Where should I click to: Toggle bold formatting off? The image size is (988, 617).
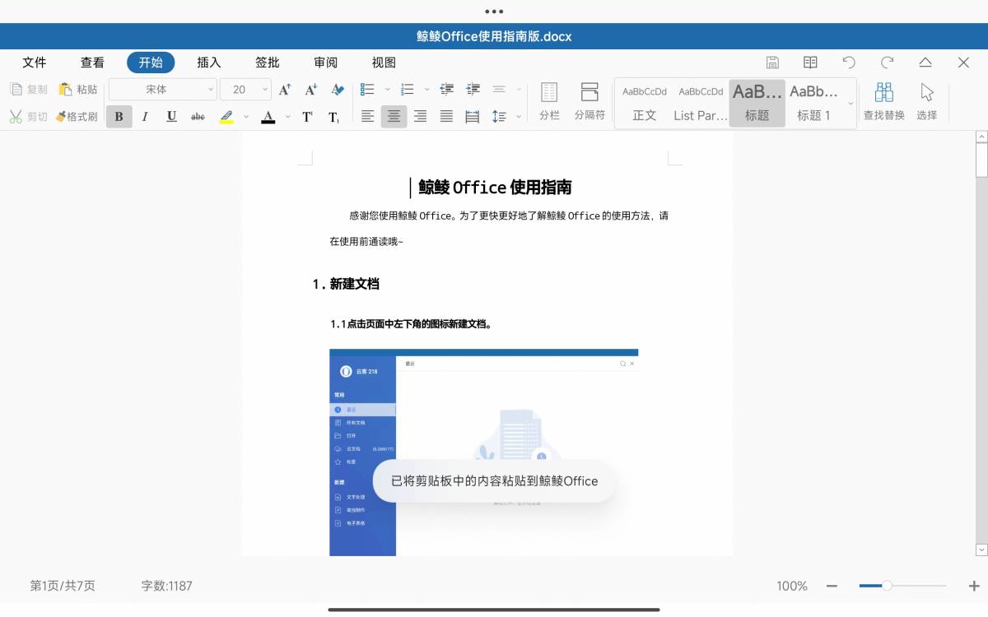[119, 117]
